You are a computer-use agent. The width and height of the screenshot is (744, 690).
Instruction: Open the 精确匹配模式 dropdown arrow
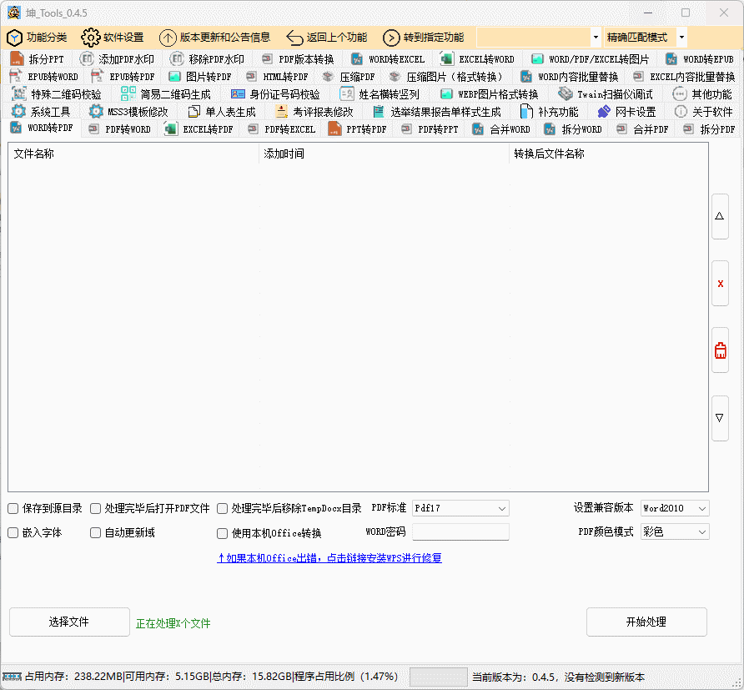[x=681, y=38]
